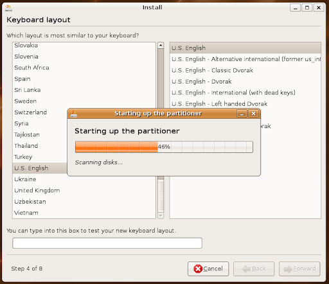Click the country list scrollbar thumb
329x284 pixels.
[x=161, y=195]
